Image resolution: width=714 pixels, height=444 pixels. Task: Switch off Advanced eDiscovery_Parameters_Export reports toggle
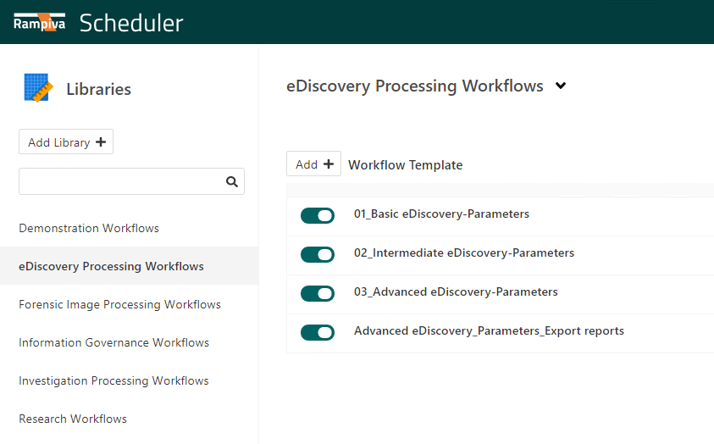coord(318,332)
